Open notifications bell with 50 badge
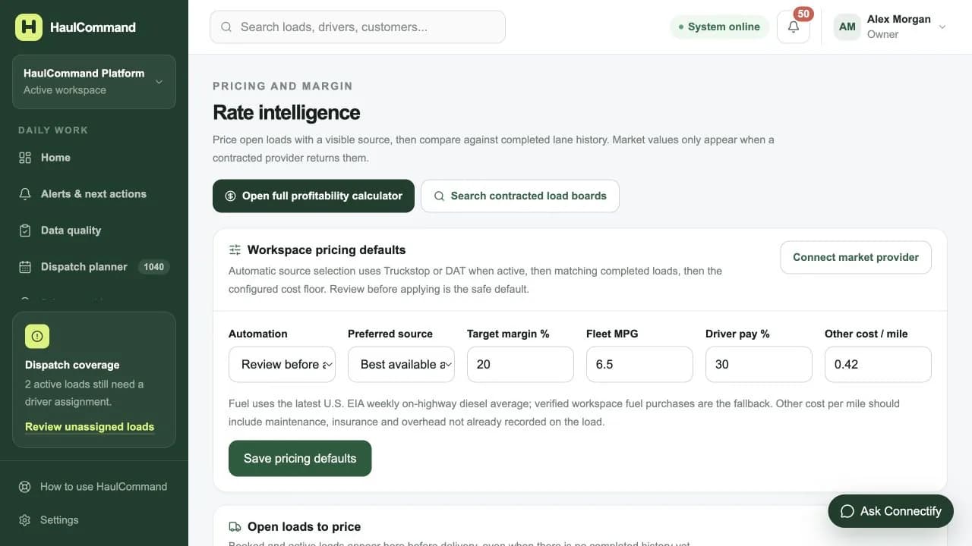This screenshot has width=972, height=546. pyautogui.click(x=794, y=27)
